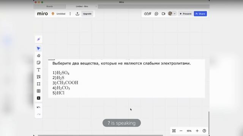
Task: Click the vertical scrollbar on right
Action: click(209, 123)
